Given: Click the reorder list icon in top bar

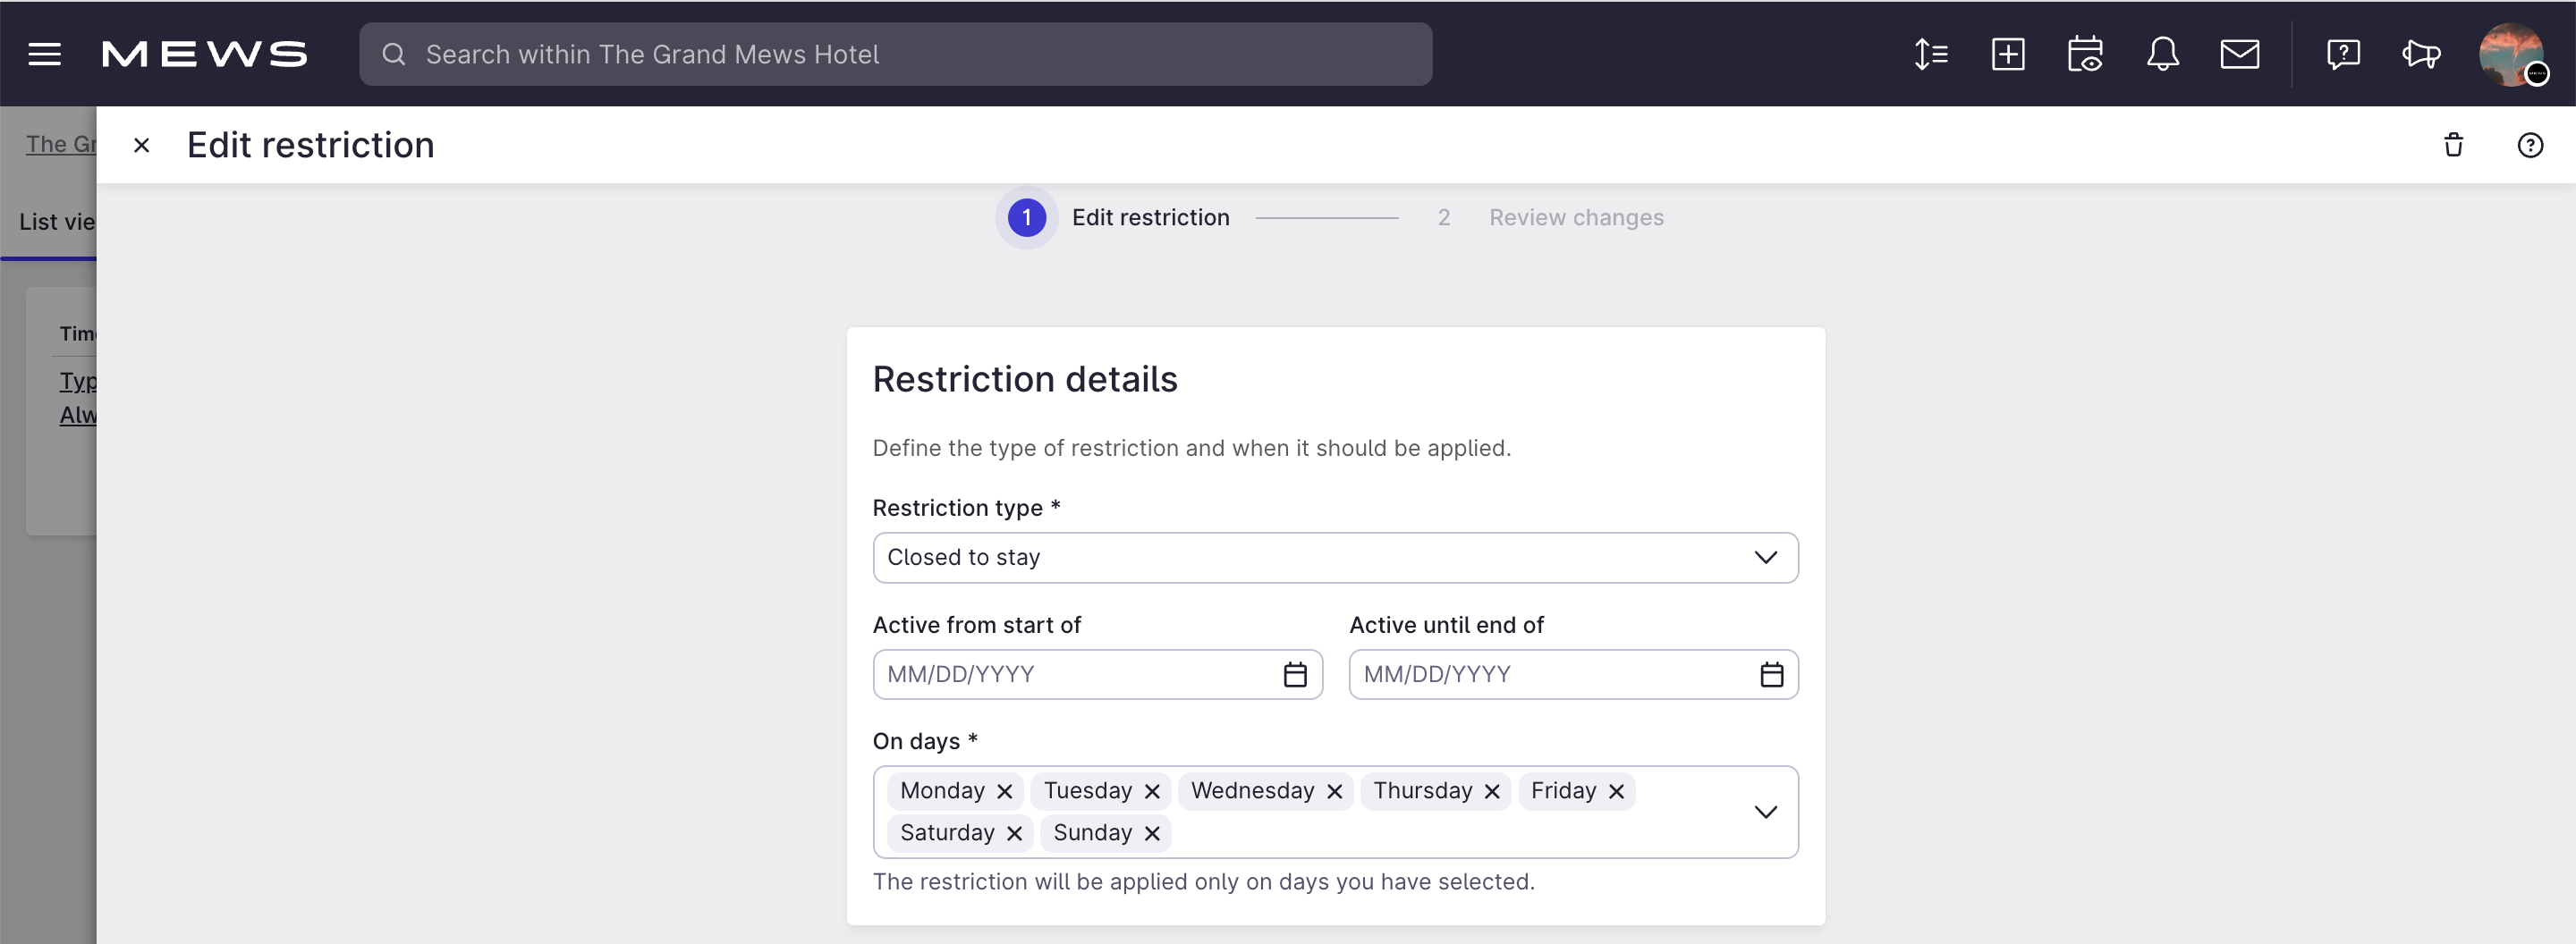Looking at the screenshot, I should (1931, 54).
